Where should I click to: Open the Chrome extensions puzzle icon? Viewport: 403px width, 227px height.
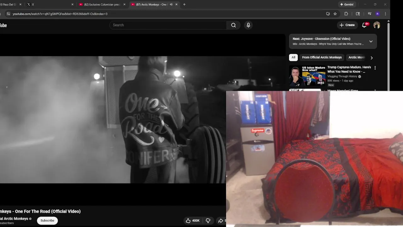click(x=346, y=14)
